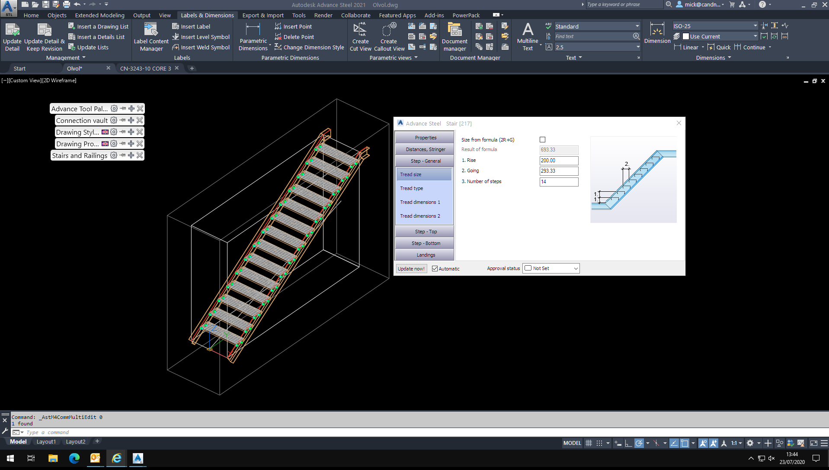The width and height of the screenshot is (829, 470).
Task: Click the Update now! button
Action: 411,268
